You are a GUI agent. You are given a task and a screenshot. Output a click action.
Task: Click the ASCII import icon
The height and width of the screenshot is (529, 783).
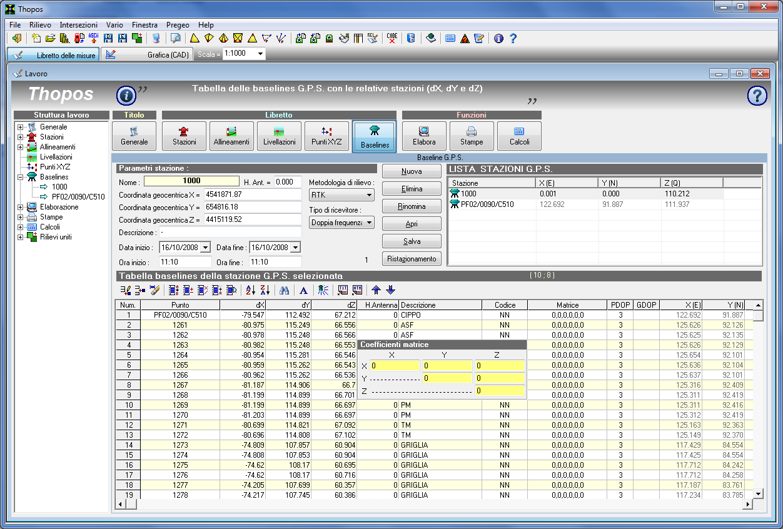point(93,38)
